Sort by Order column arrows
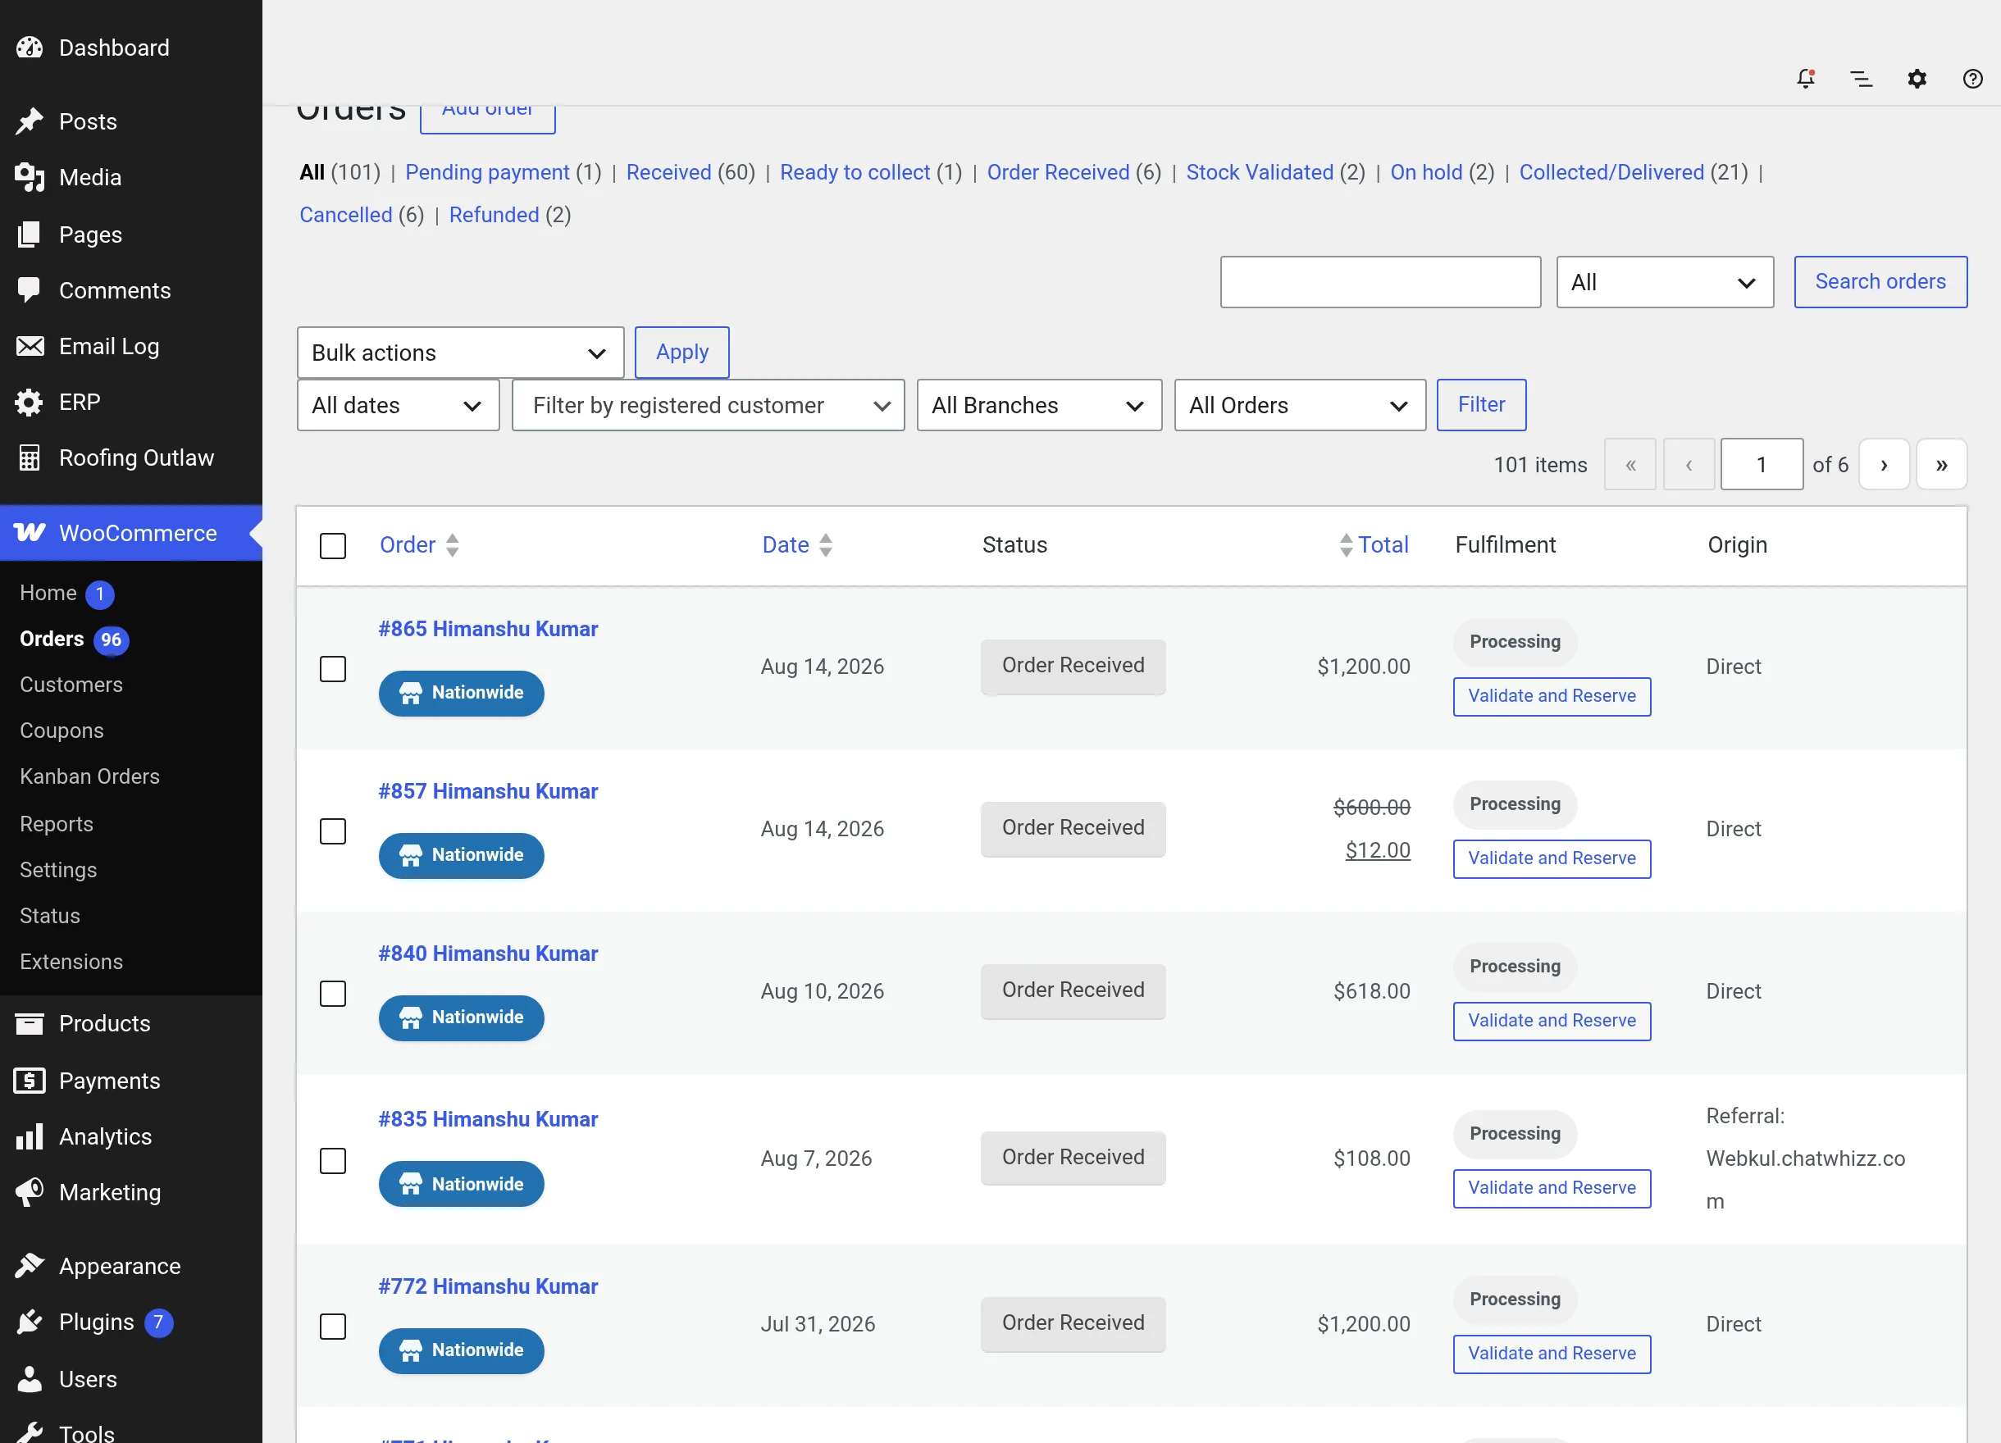Image resolution: width=2001 pixels, height=1443 pixels. pos(452,545)
